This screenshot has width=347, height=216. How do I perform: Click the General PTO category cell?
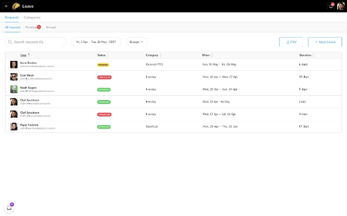pyautogui.click(x=154, y=64)
